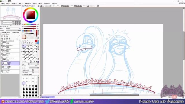Toggle the Advanced Settings checkbox
This screenshot has width=185, height=104.
click(x=23, y=75)
